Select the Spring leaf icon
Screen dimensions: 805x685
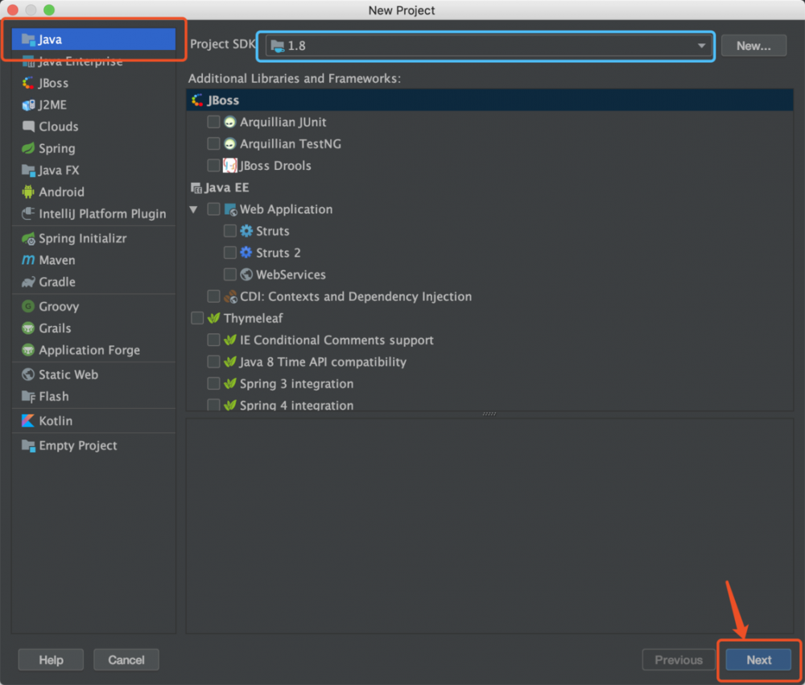click(28, 148)
